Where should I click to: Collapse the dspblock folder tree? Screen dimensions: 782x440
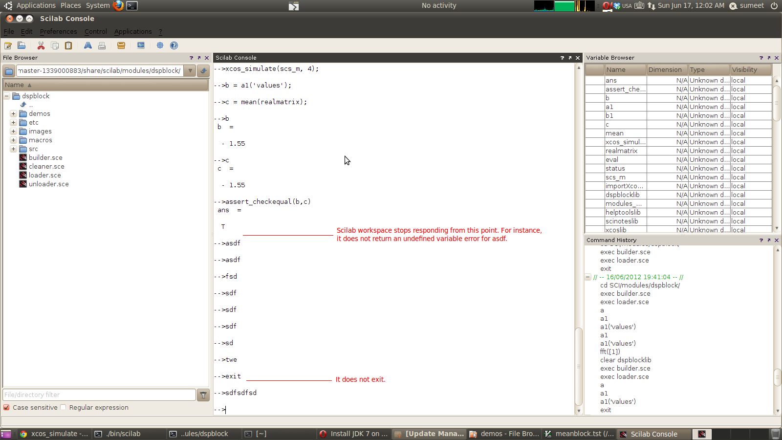[7, 96]
